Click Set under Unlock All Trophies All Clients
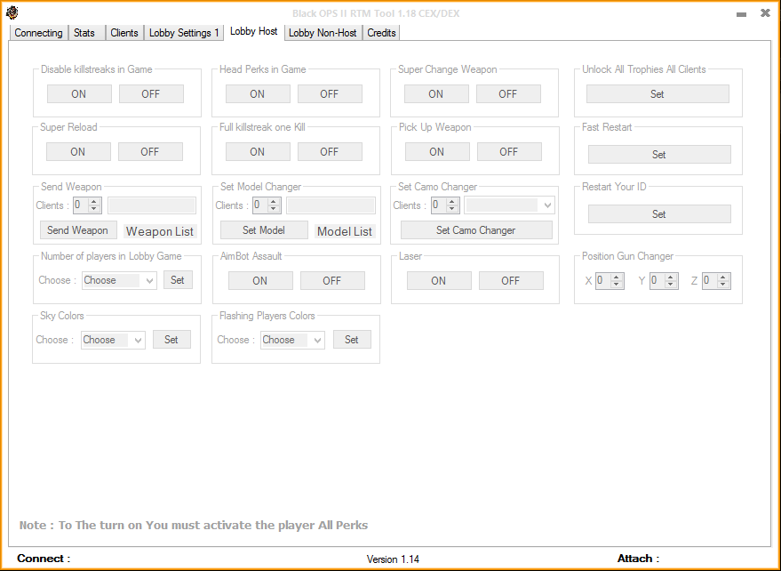This screenshot has width=781, height=571. (x=657, y=93)
